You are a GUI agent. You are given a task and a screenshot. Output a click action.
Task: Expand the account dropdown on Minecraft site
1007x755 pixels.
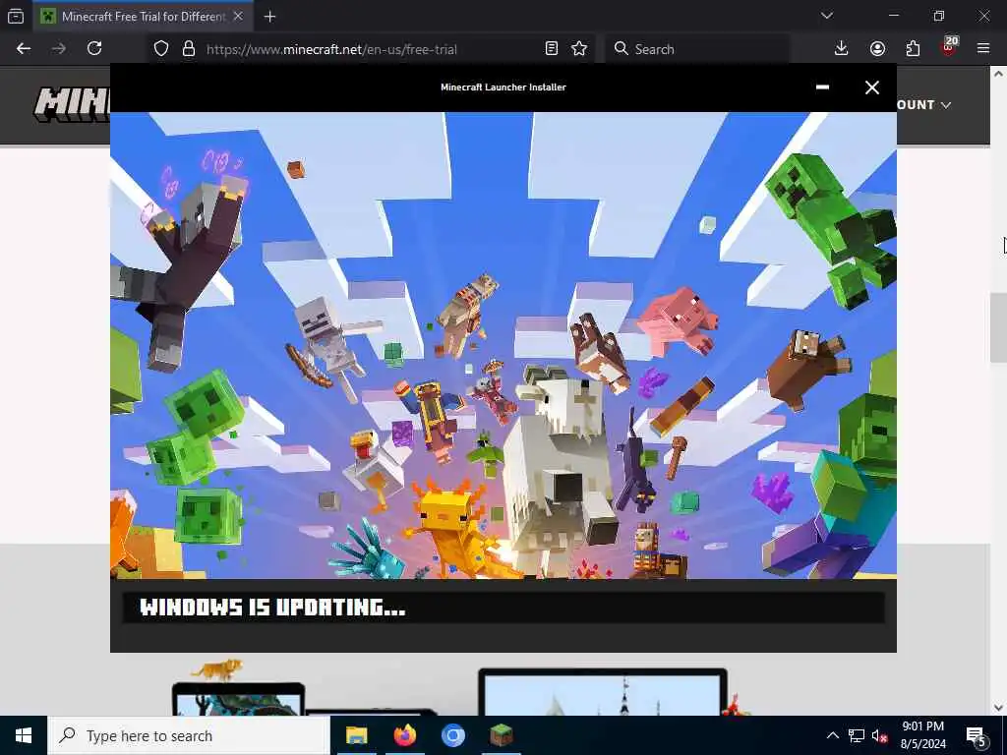click(x=923, y=104)
